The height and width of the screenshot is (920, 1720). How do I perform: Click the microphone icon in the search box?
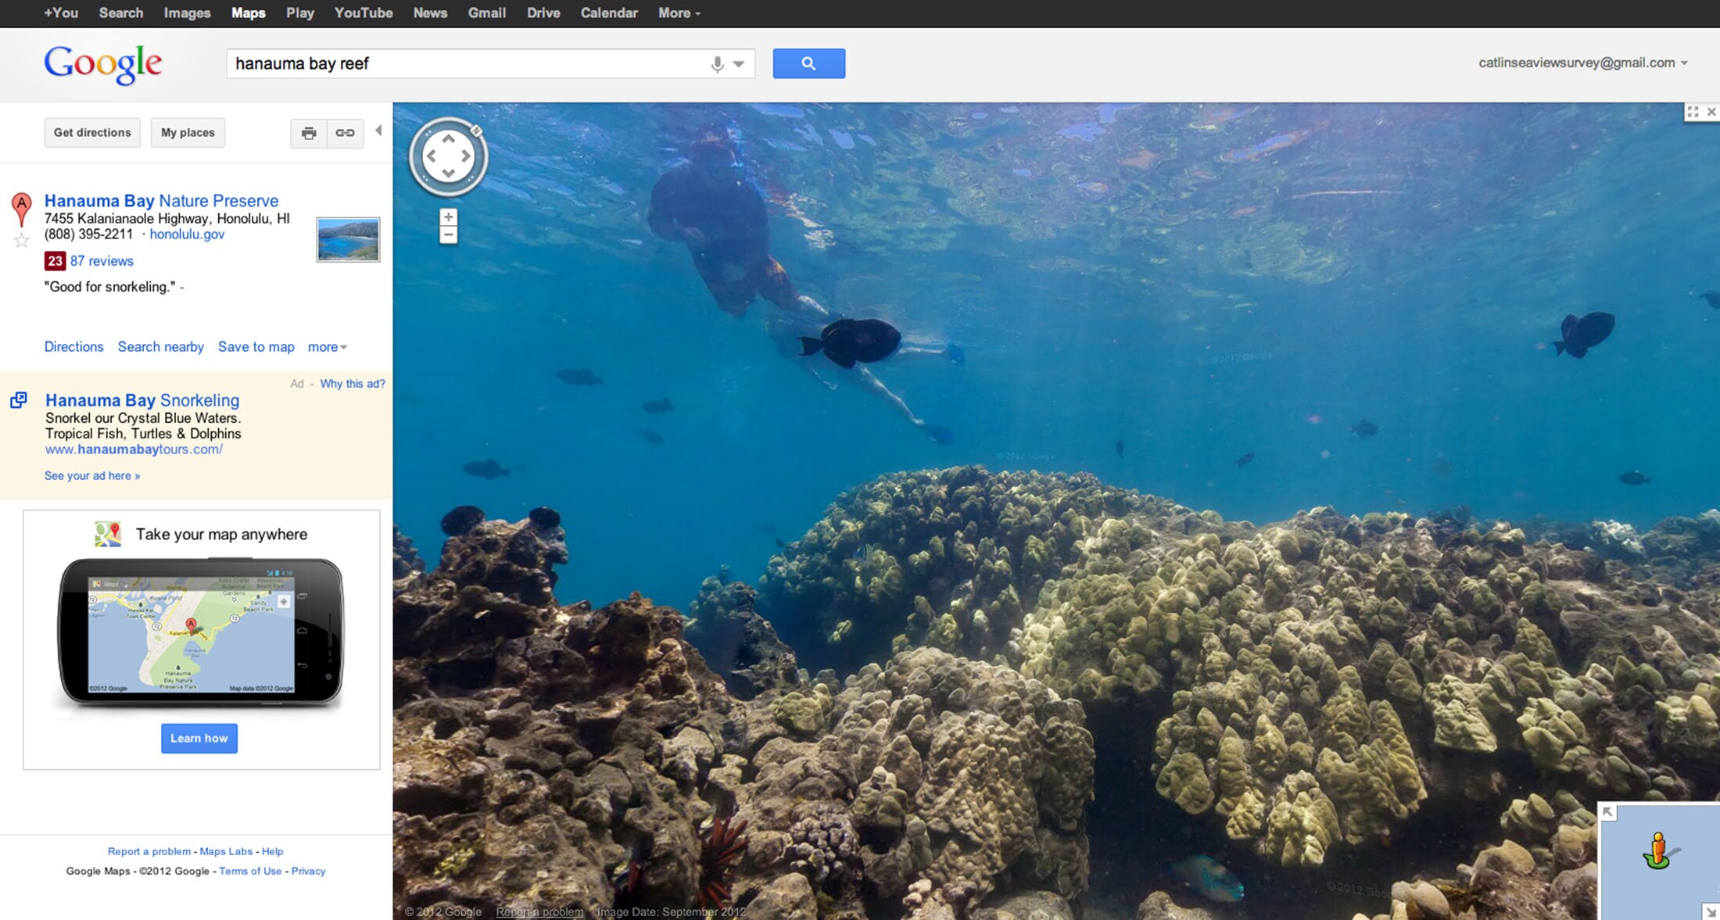tap(717, 63)
